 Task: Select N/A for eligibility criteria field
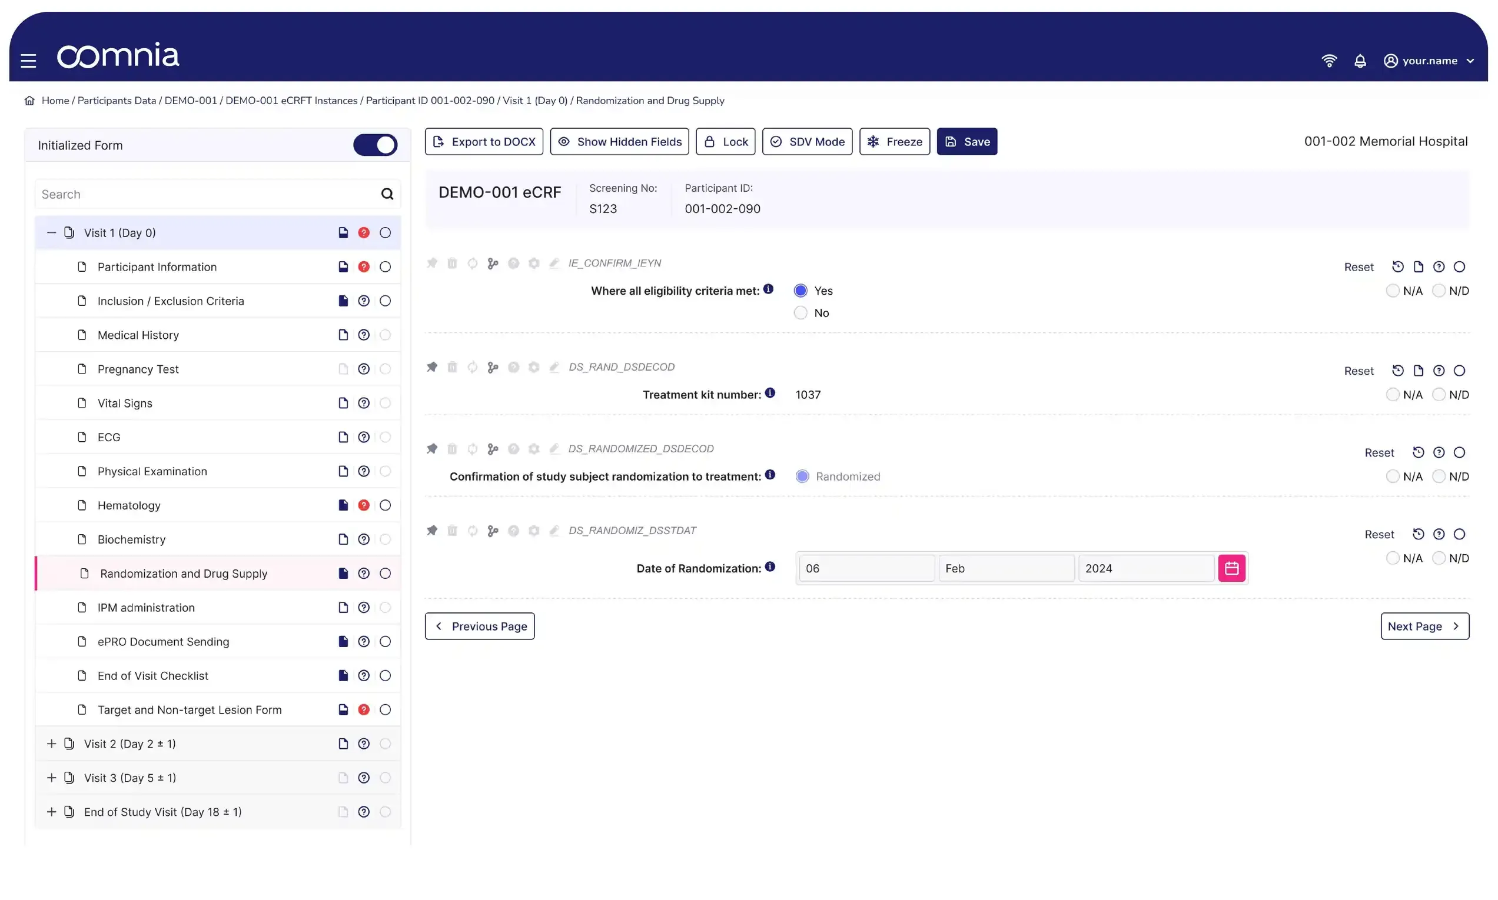pyautogui.click(x=1392, y=291)
